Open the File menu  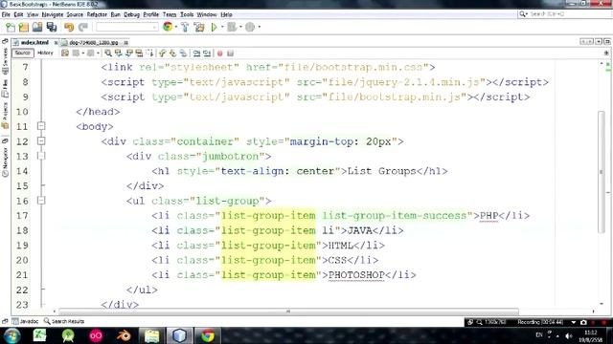(6, 14)
